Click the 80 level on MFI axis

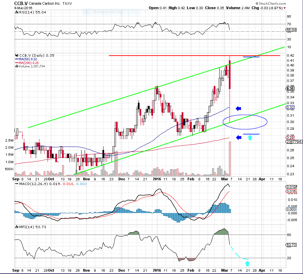click(289, 235)
